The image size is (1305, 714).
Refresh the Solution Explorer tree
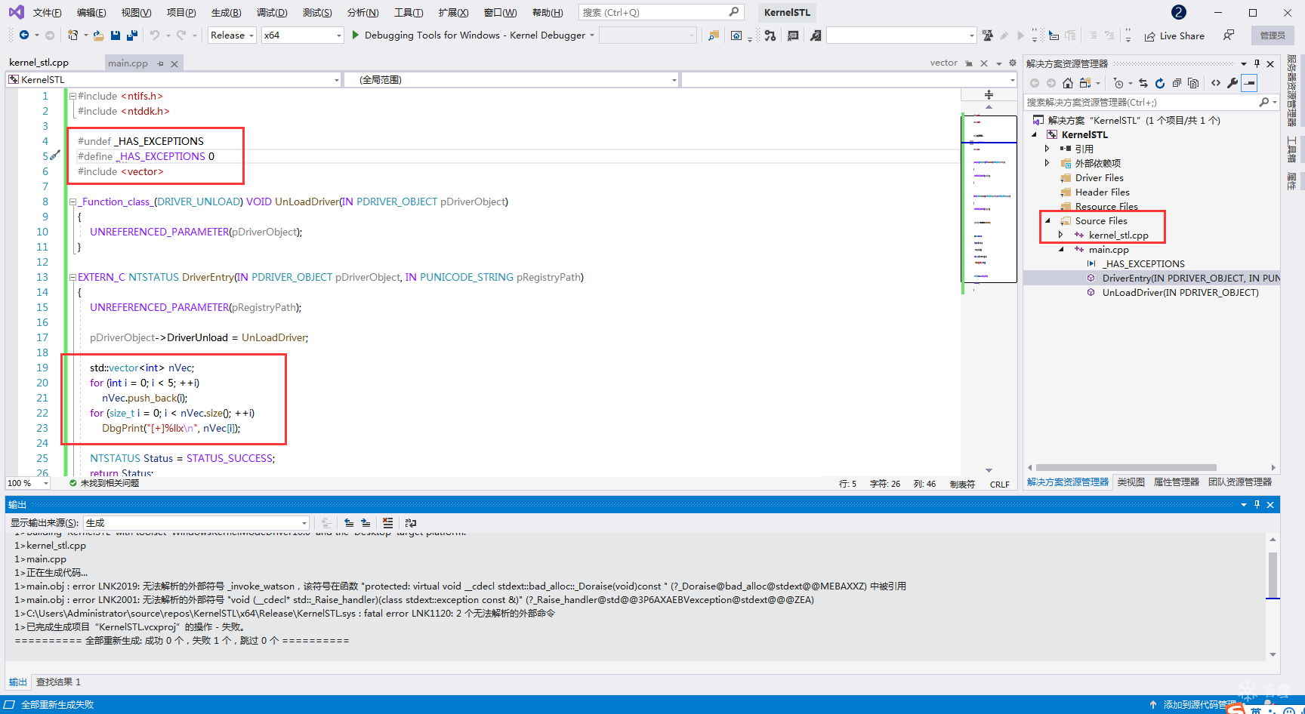(1160, 83)
